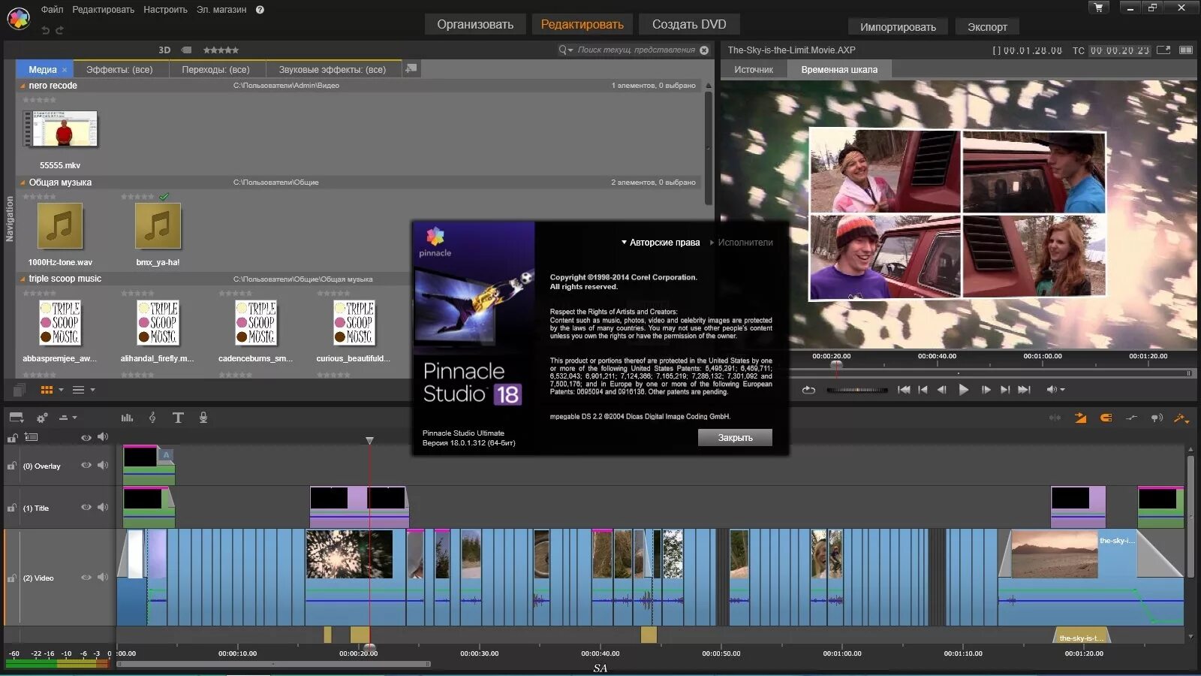Toggle the storyboard/navigator view icon
The image size is (1201, 676).
(16, 418)
